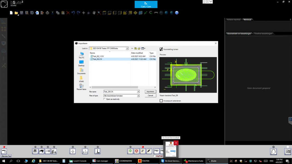Image resolution: width=292 pixels, height=164 pixels.
Task: Check Open as read-only option
Action: [105, 99]
